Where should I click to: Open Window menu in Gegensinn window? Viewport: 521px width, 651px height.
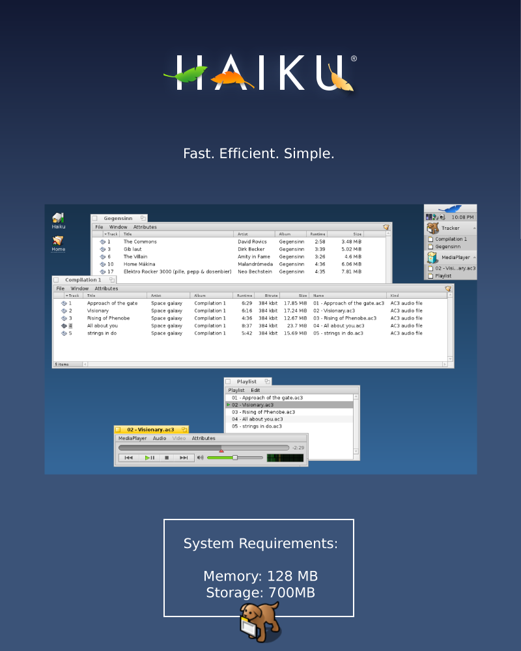coord(118,227)
